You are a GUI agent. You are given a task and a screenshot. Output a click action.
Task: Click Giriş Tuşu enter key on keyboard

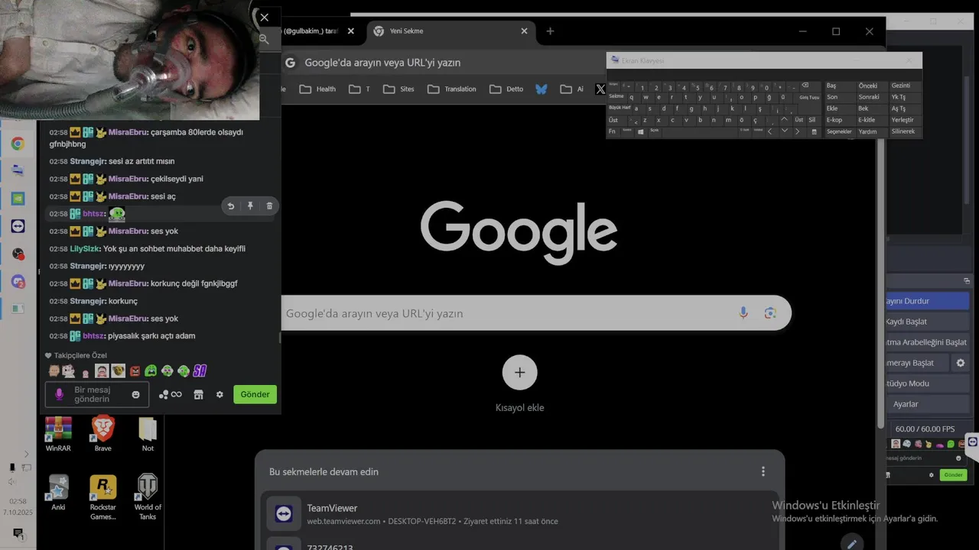[x=809, y=97]
